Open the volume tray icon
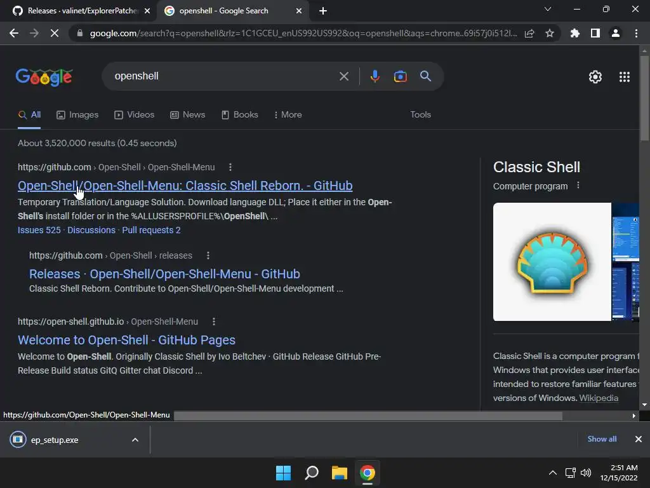Image resolution: width=650 pixels, height=488 pixels. pos(586,473)
